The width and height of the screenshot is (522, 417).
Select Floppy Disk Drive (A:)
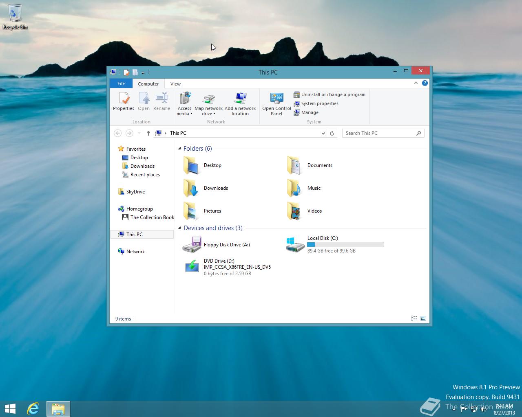click(216, 245)
